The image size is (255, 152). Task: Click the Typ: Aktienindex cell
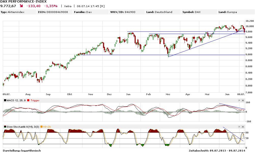click(x=18, y=12)
